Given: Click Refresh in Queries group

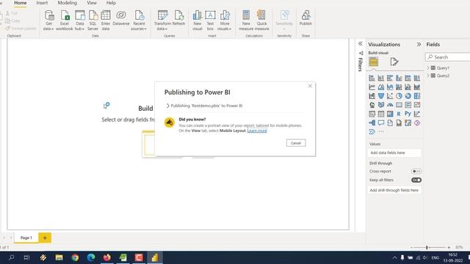Looking at the screenshot, I should click(178, 18).
